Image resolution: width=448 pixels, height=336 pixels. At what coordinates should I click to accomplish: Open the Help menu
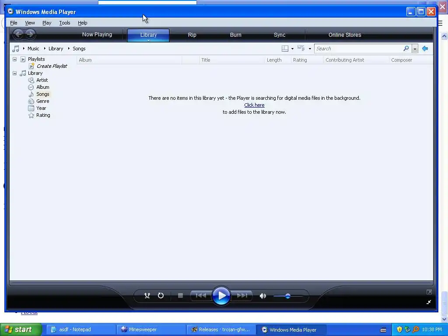point(83,23)
